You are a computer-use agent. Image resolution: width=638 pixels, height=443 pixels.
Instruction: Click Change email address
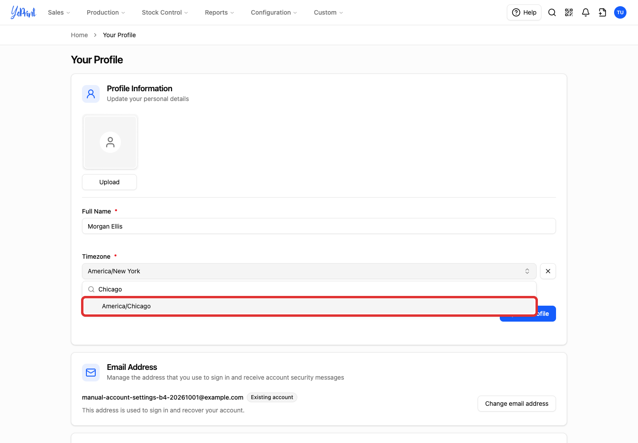517,404
